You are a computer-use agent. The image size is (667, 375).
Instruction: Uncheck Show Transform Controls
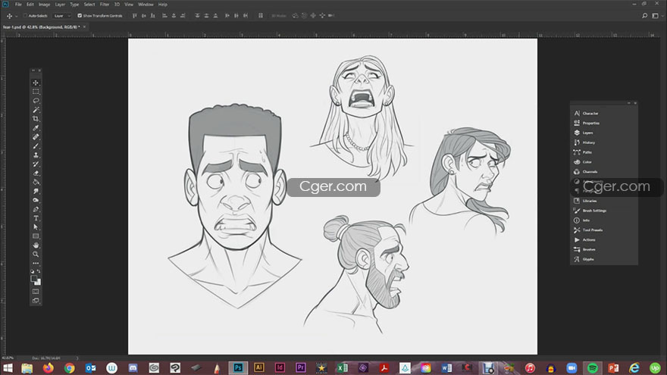(x=80, y=16)
